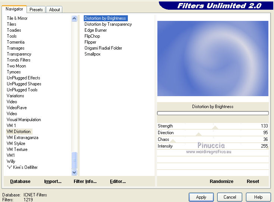Select Variations category
The width and height of the screenshot is (274, 202).
point(15,96)
